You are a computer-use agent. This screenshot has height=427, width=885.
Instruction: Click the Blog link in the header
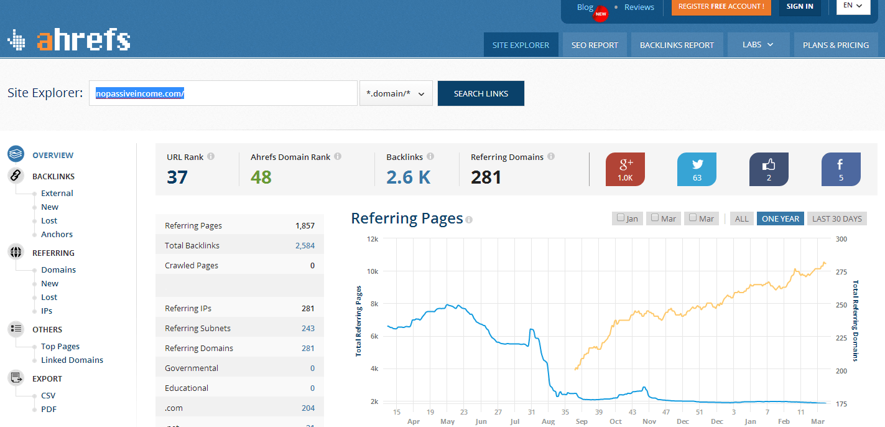[585, 7]
